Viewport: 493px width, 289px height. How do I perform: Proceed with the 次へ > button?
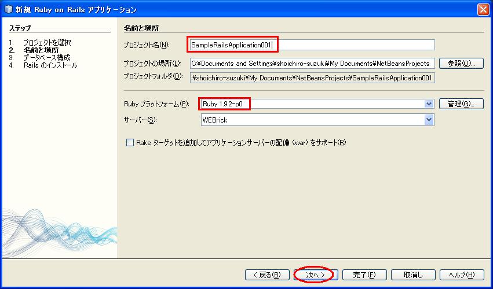pyautogui.click(x=315, y=275)
